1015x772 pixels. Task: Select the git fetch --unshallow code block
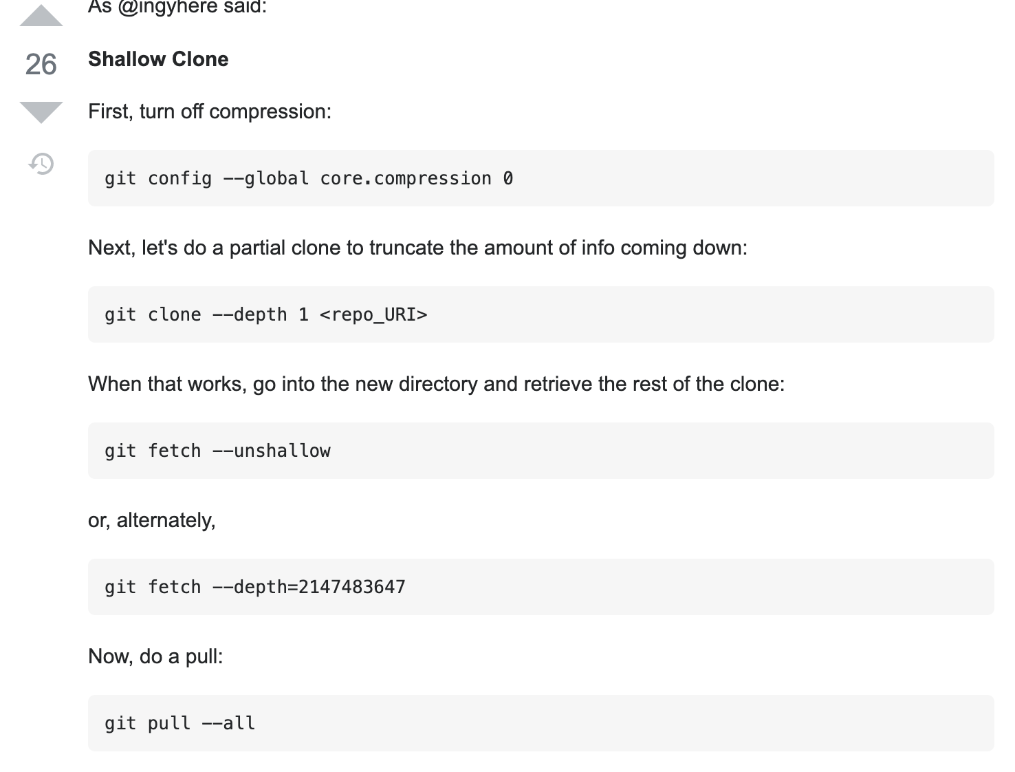click(x=541, y=451)
